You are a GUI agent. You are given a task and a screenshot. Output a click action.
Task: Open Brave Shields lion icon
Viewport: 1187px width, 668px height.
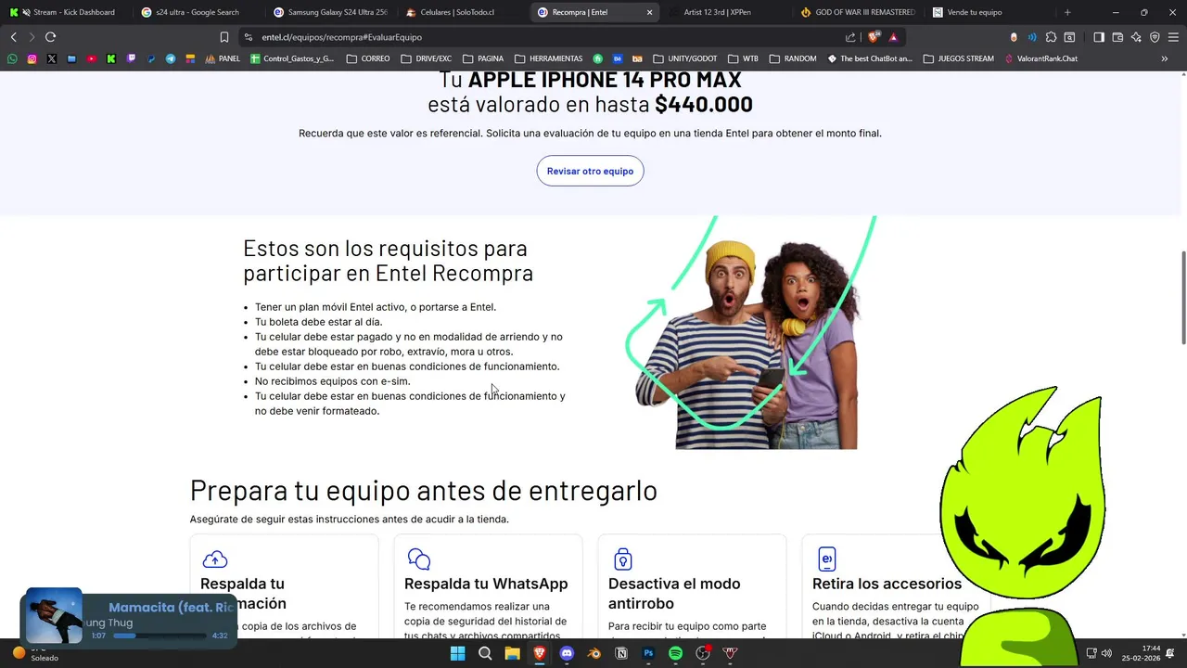click(874, 37)
